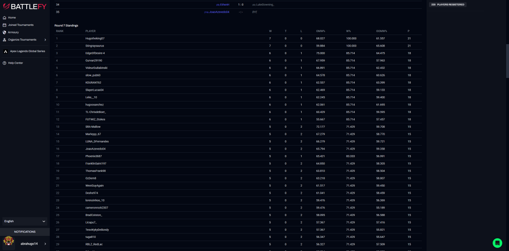Click player SlayerLucas04

95,90
